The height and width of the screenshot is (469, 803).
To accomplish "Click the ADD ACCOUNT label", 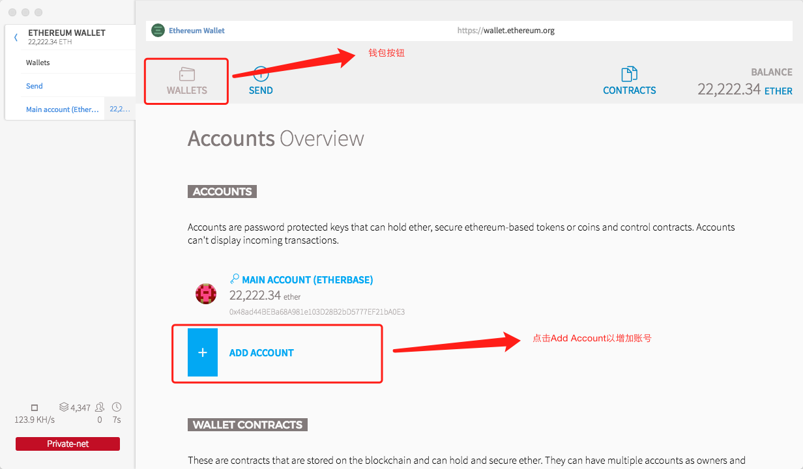I will [x=261, y=353].
